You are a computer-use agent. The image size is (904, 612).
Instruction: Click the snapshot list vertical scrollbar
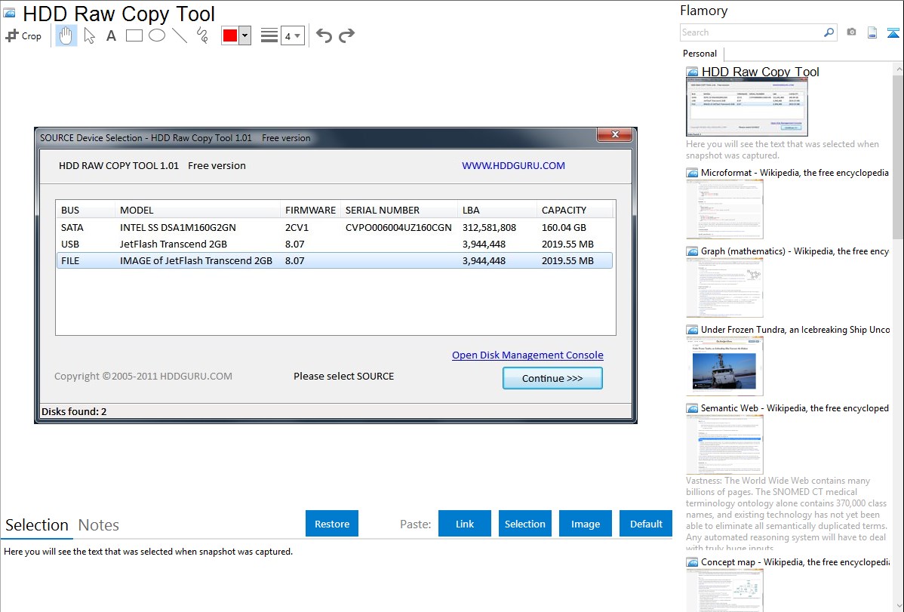[x=898, y=155]
